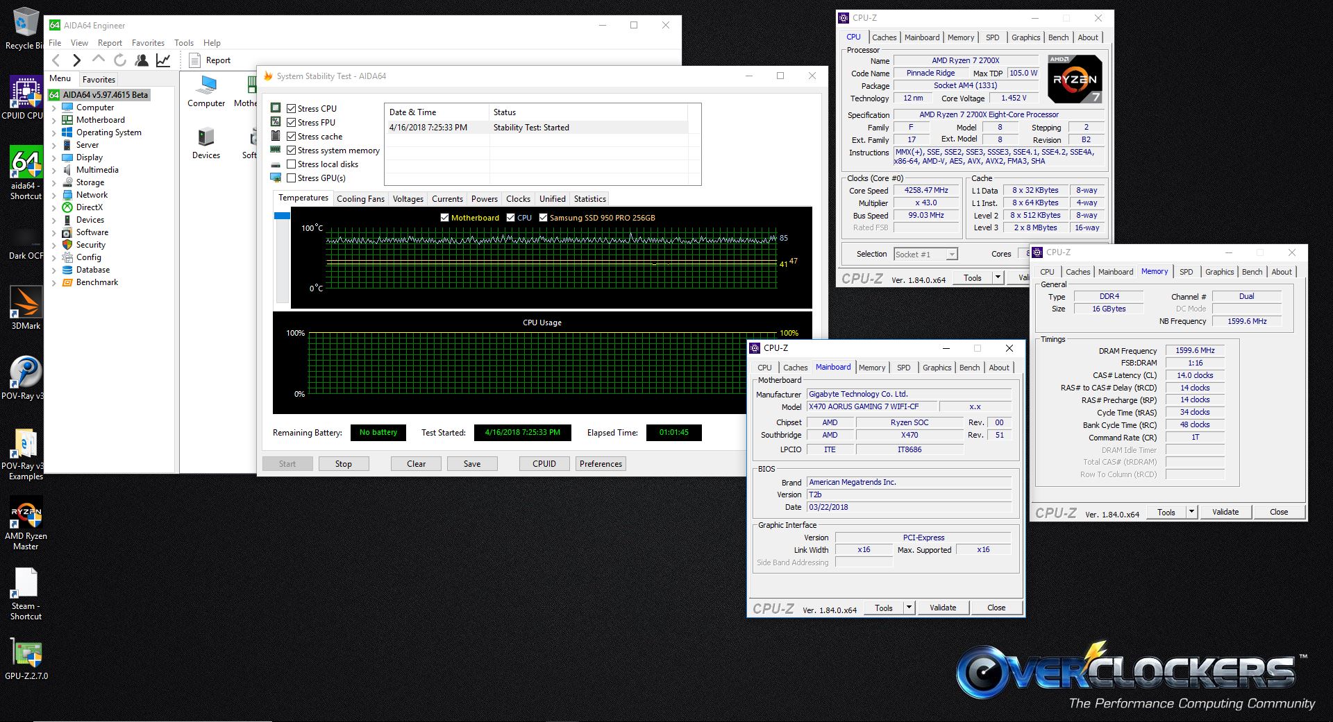Open the Socket #1 selection dropdown
This screenshot has width=1333, height=722.
pos(952,255)
